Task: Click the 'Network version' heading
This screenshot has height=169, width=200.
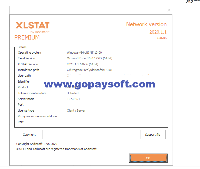Action: (x=146, y=24)
